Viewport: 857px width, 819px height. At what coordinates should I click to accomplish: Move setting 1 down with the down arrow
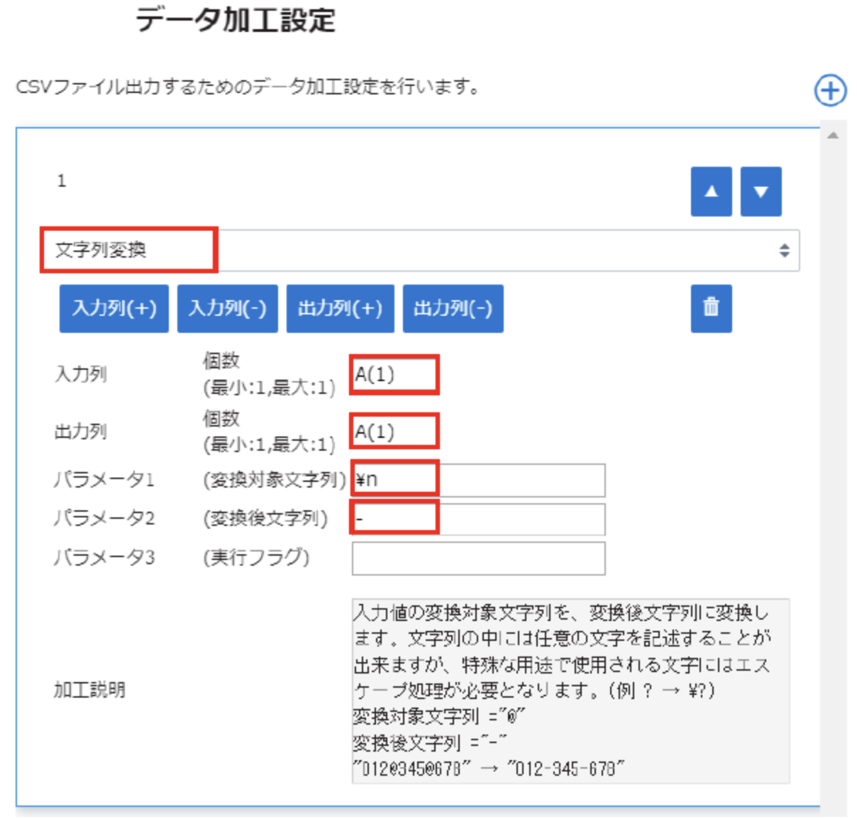point(761,192)
